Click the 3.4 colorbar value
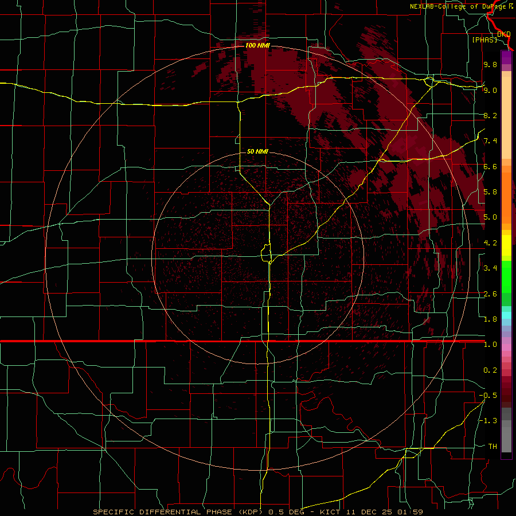 (x=490, y=268)
